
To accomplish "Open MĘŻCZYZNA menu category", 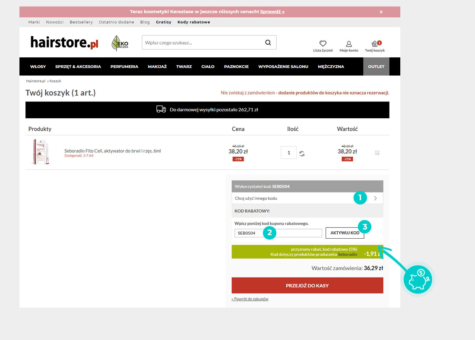I will coord(331,66).
